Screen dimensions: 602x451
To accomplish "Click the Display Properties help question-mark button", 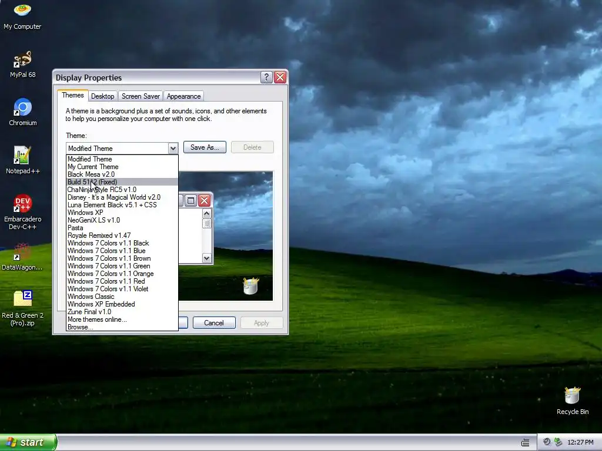I will (266, 78).
